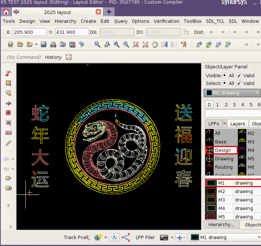The height and width of the screenshot is (246, 261).
Task: Click the M5 drawing color swatch
Action: (x=211, y=217)
